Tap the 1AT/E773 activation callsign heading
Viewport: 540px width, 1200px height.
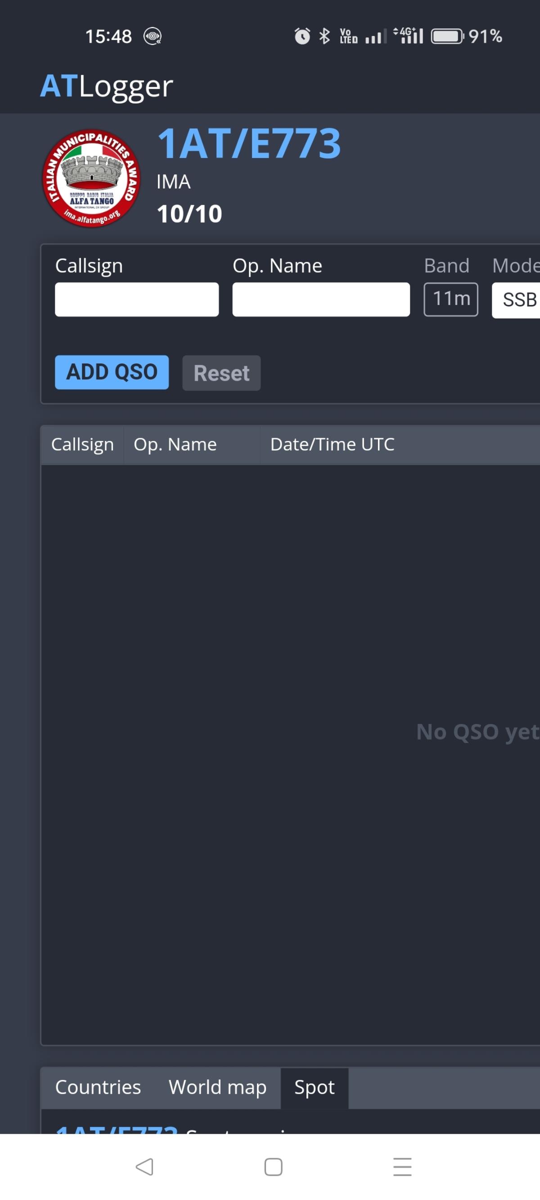[x=249, y=144]
